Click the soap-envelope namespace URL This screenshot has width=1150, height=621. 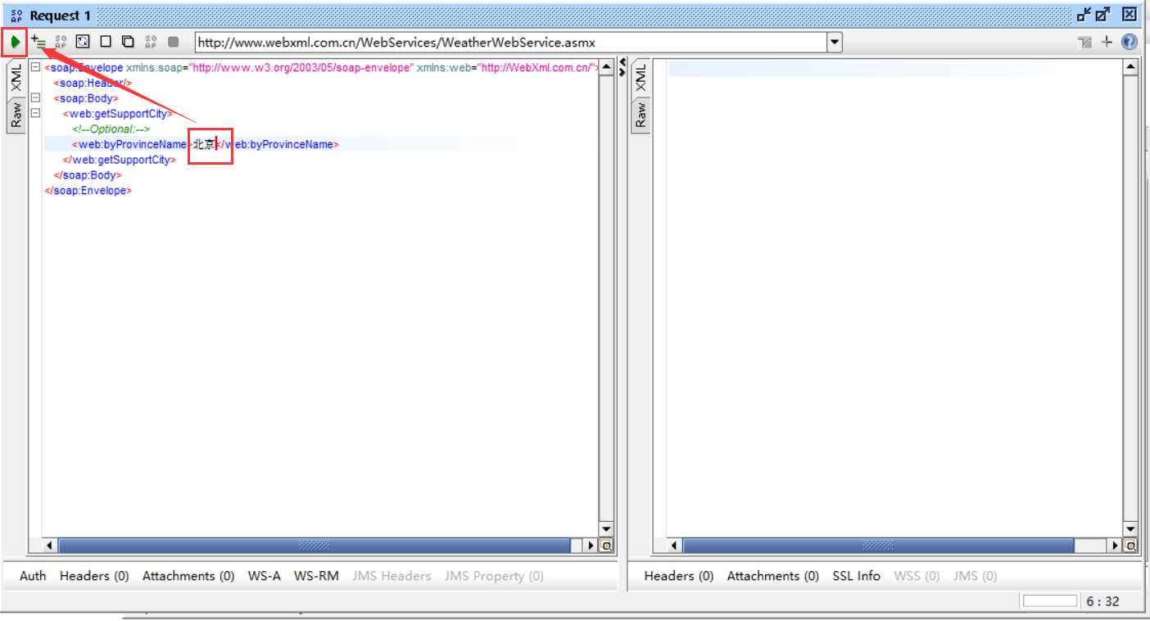pyautogui.click(x=301, y=68)
